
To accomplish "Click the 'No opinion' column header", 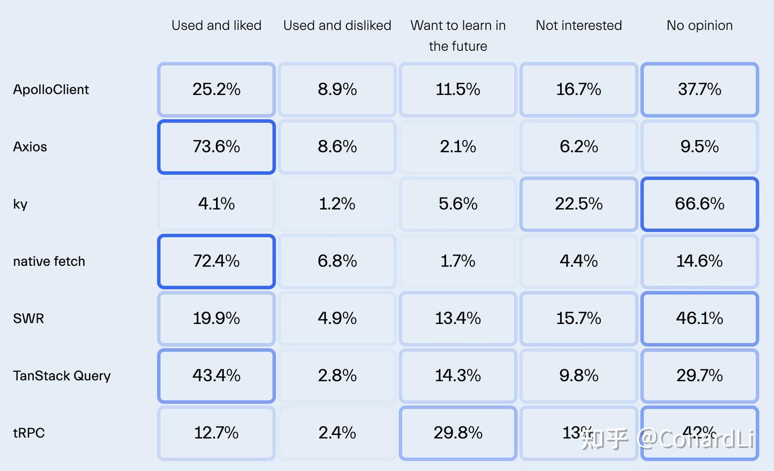I will [x=699, y=25].
